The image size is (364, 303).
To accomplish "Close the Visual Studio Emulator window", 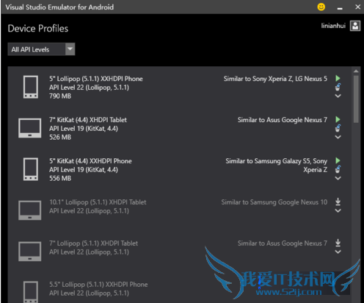I will (x=357, y=7).
